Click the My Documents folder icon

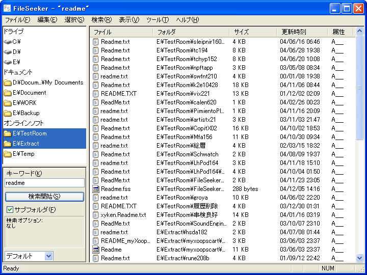(x=8, y=82)
